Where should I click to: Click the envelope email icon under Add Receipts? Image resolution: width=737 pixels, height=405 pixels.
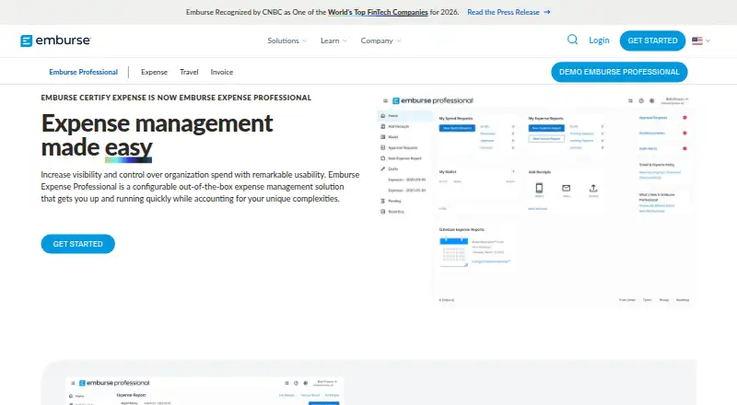pos(566,188)
